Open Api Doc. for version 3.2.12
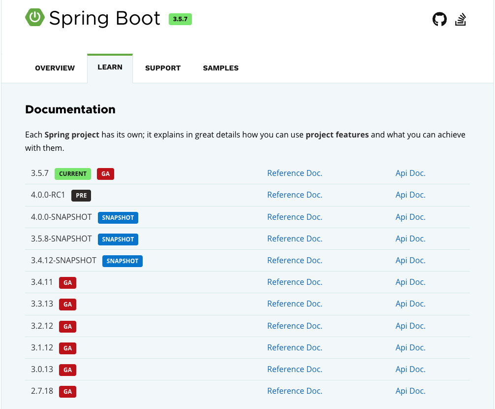This screenshot has height=409, width=495. (x=410, y=326)
